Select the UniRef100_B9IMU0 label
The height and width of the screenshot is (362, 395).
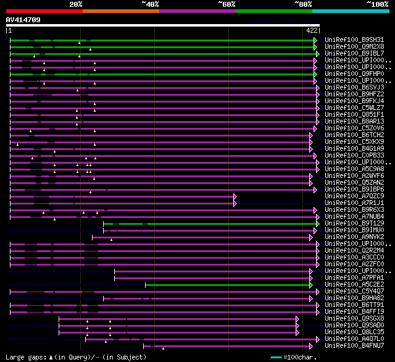[x=354, y=230]
